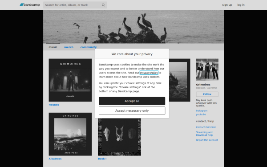267x167 pixels.
Task: Switch to the community tab
Action: pyautogui.click(x=89, y=47)
